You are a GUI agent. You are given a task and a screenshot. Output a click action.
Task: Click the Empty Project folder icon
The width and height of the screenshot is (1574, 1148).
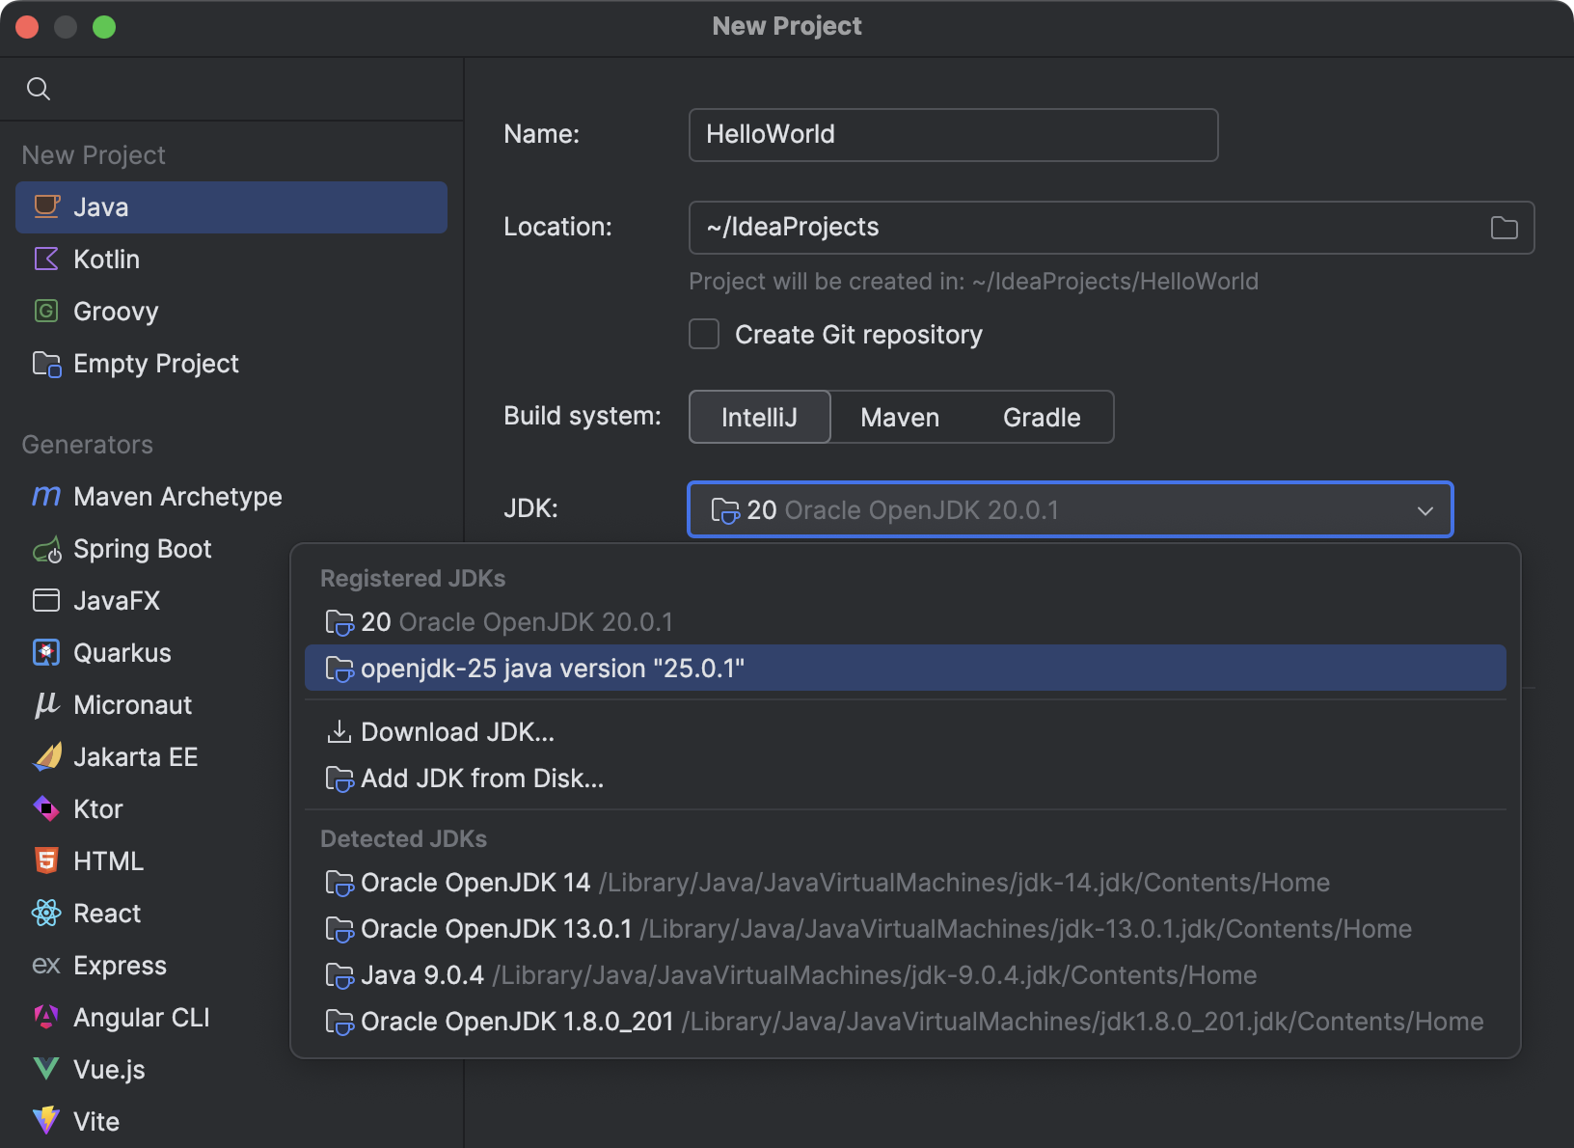click(x=46, y=364)
